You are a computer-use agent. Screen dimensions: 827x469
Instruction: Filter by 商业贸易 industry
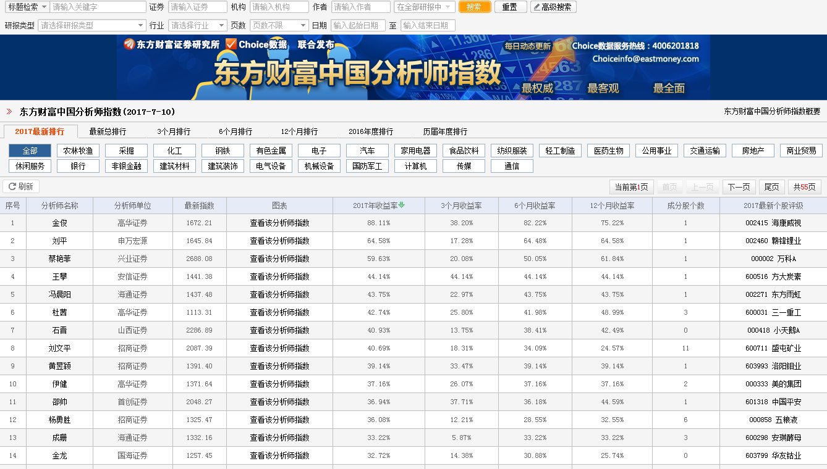coord(801,151)
